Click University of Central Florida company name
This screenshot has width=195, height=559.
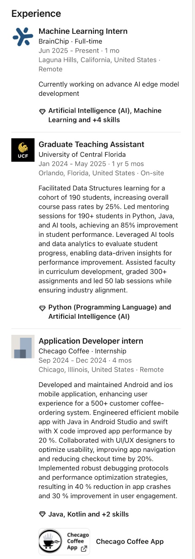pyautogui.click(x=82, y=155)
